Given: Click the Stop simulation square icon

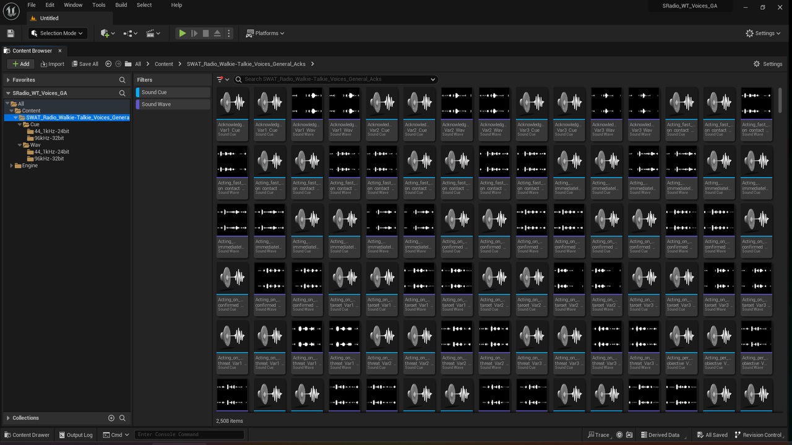Looking at the screenshot, I should tap(206, 33).
